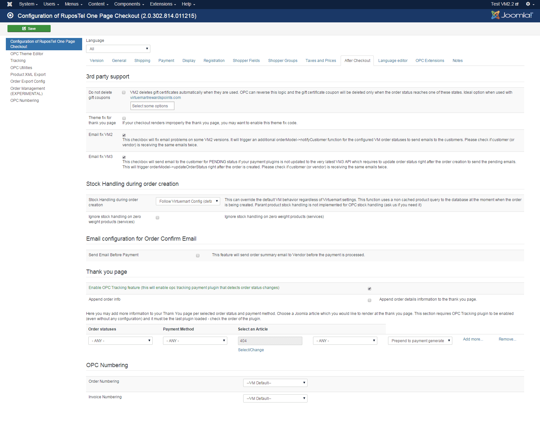Click the Joomla icon in top menu bar

point(10,4)
